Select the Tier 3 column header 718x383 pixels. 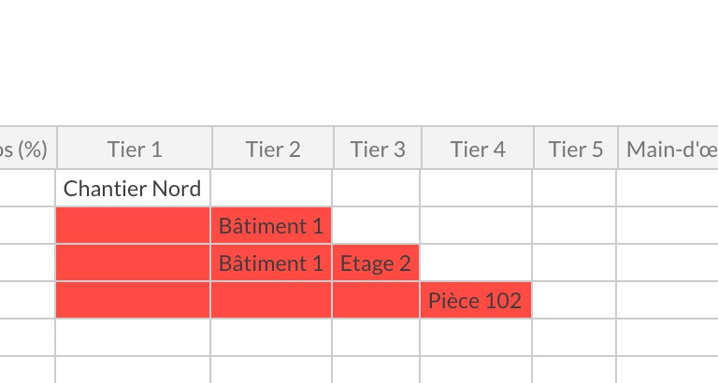(378, 148)
